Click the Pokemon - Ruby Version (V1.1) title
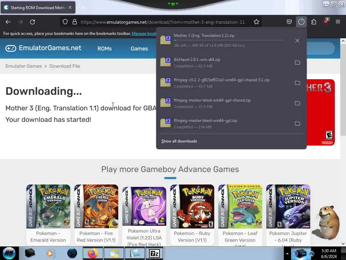346x260 pixels. coord(192,237)
